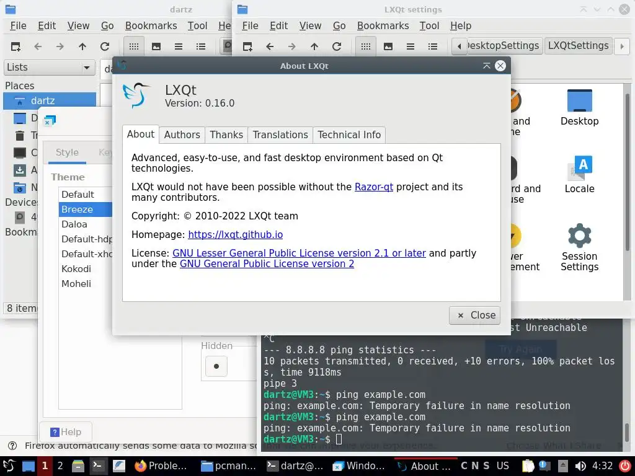635x476 pixels.
Task: Select the Breeze theme
Action: coord(85,209)
